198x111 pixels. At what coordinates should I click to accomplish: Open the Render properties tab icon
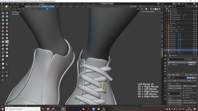click(165, 63)
